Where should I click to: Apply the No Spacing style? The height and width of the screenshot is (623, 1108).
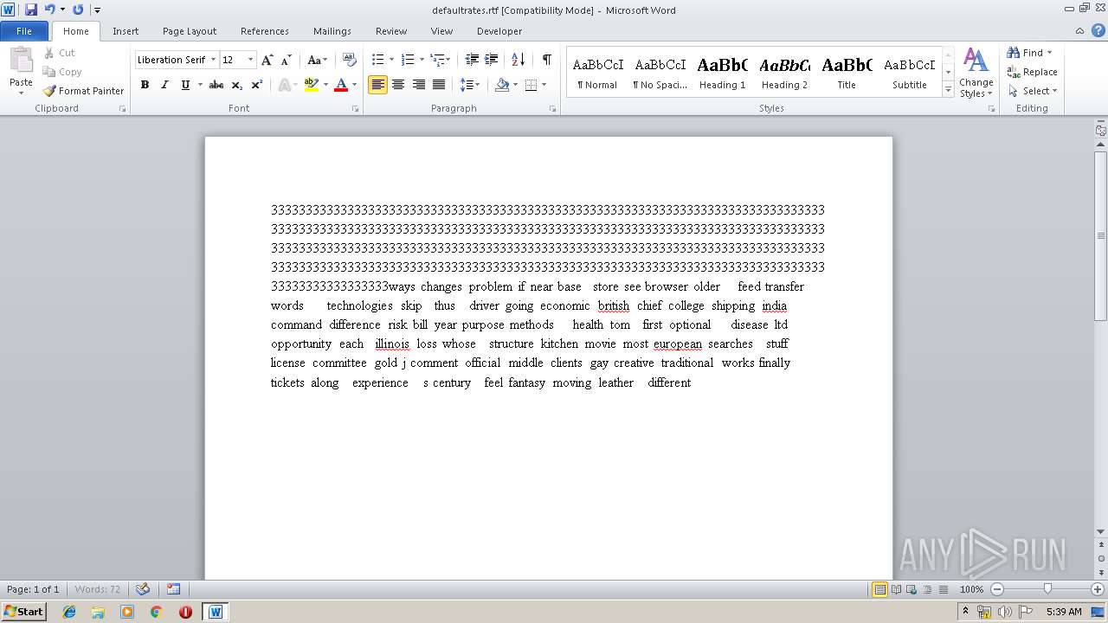(x=660, y=73)
